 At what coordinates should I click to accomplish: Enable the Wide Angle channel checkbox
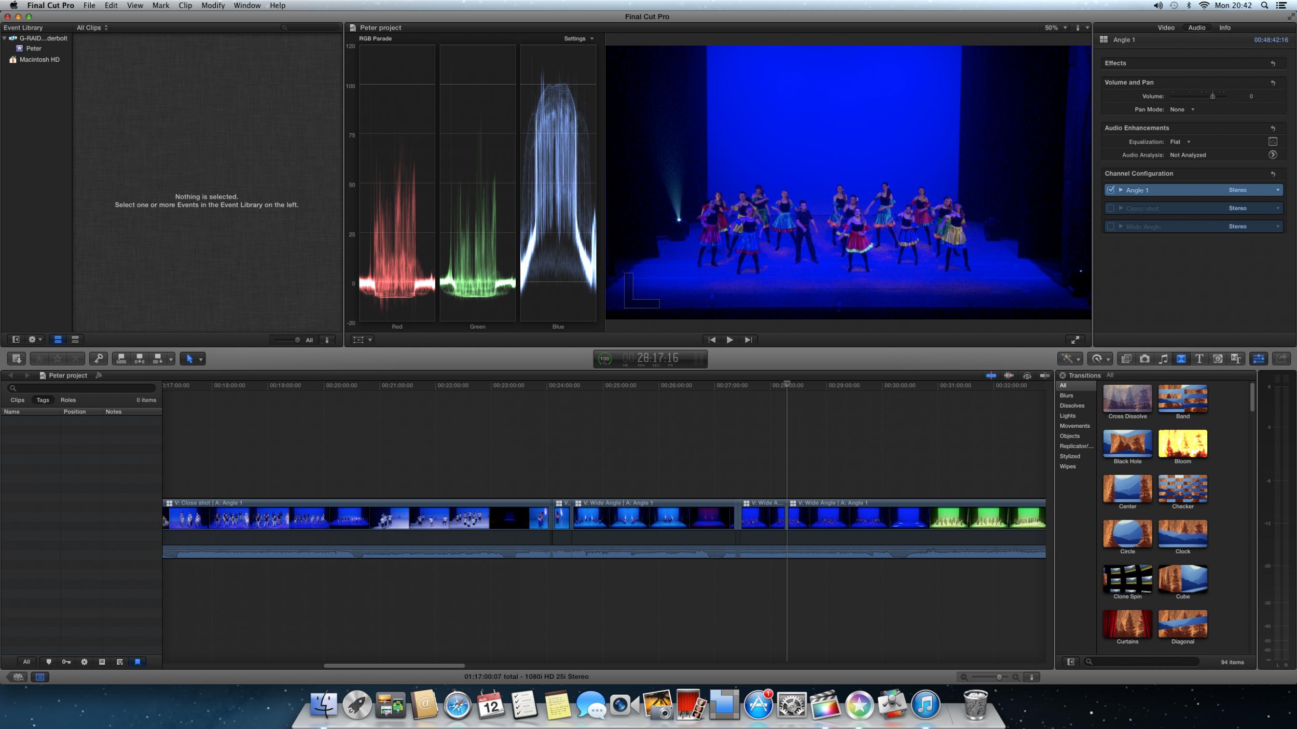[1110, 226]
